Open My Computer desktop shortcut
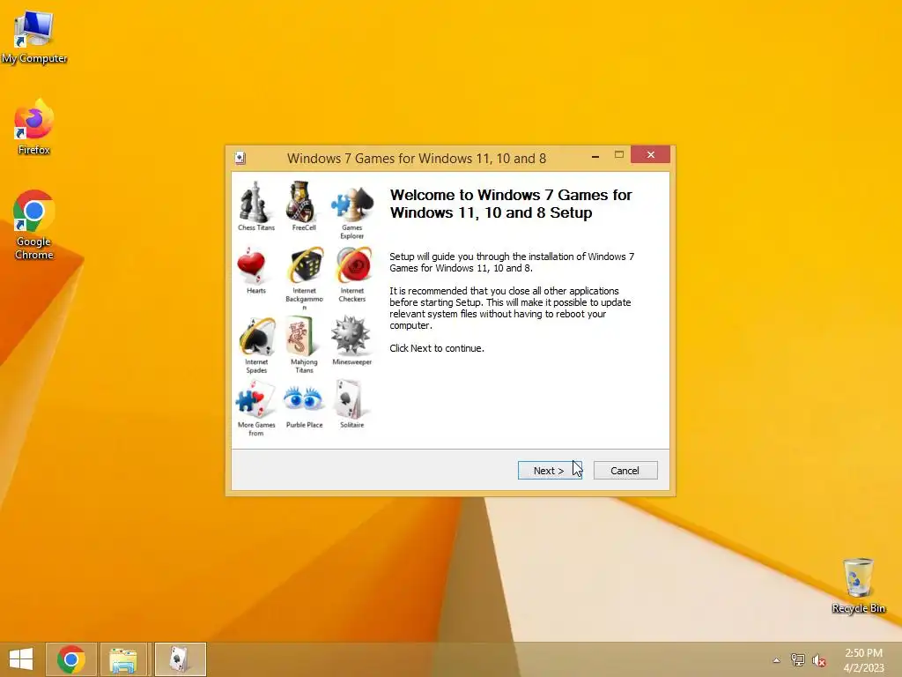902x677 pixels. (34, 37)
